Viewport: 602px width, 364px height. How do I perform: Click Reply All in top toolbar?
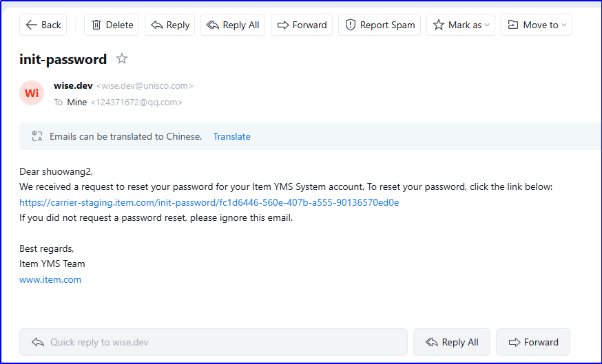click(233, 25)
